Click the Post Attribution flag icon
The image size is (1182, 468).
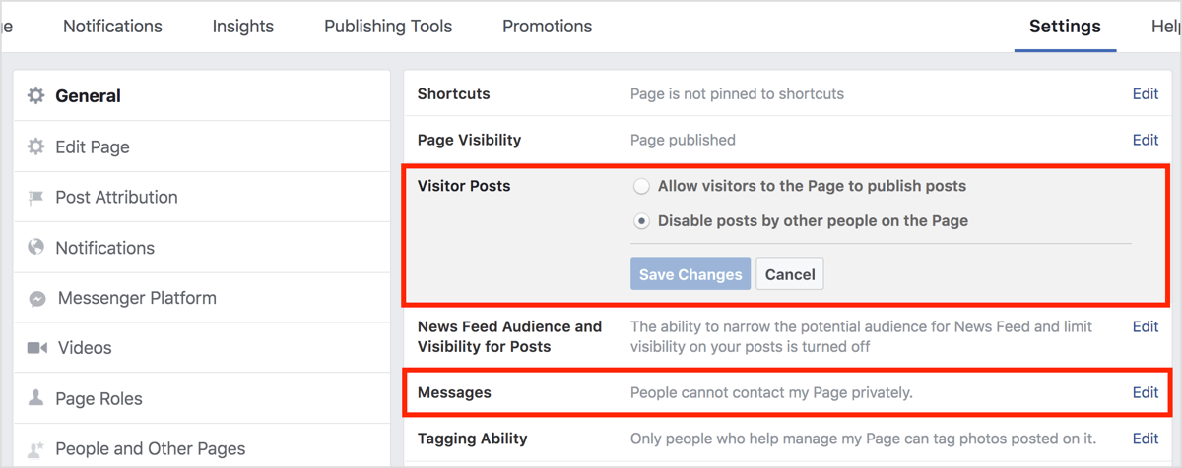[x=36, y=198]
